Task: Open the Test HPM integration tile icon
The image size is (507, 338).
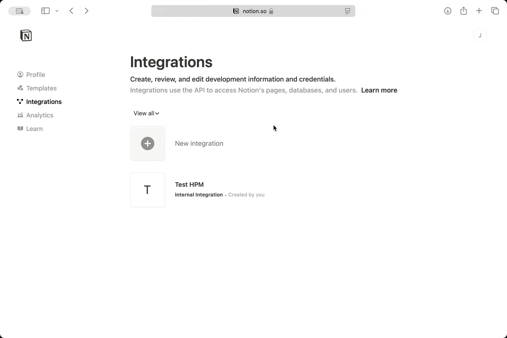Action: coord(147,190)
